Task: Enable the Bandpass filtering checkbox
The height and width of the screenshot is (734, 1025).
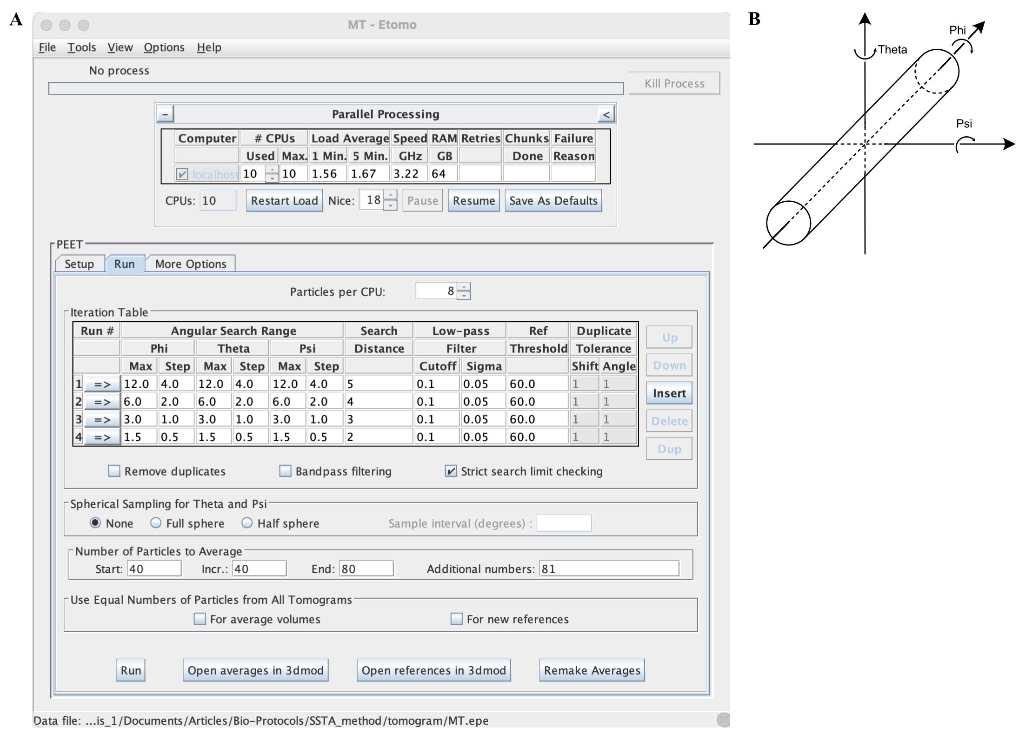Action: [x=285, y=471]
